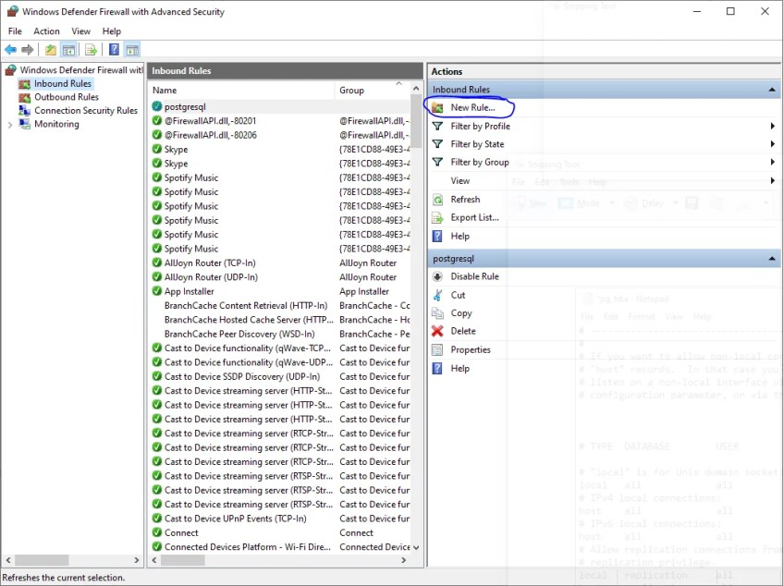This screenshot has height=586, width=783.
Task: Expand the Monitoring tree node
Action: click(10, 125)
